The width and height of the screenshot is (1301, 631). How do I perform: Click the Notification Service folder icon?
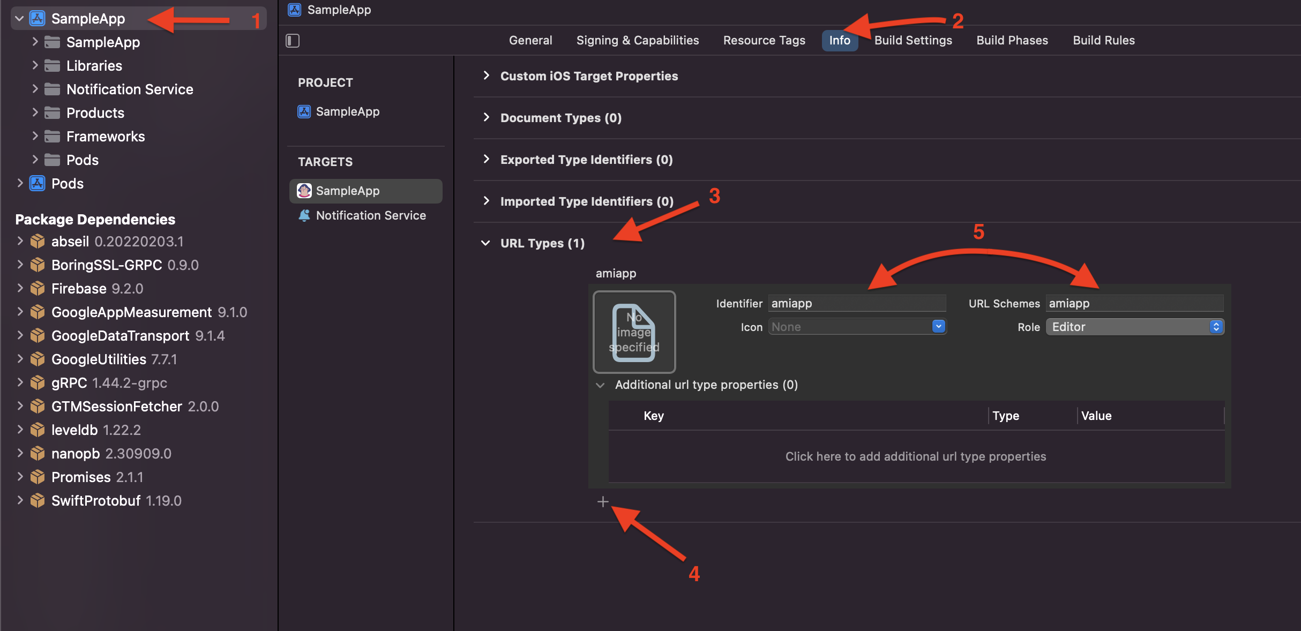(x=52, y=89)
